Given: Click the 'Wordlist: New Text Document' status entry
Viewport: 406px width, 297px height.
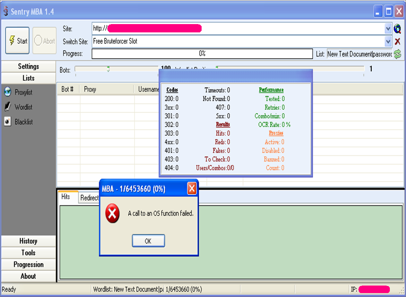Looking at the screenshot, I should 129,289.
